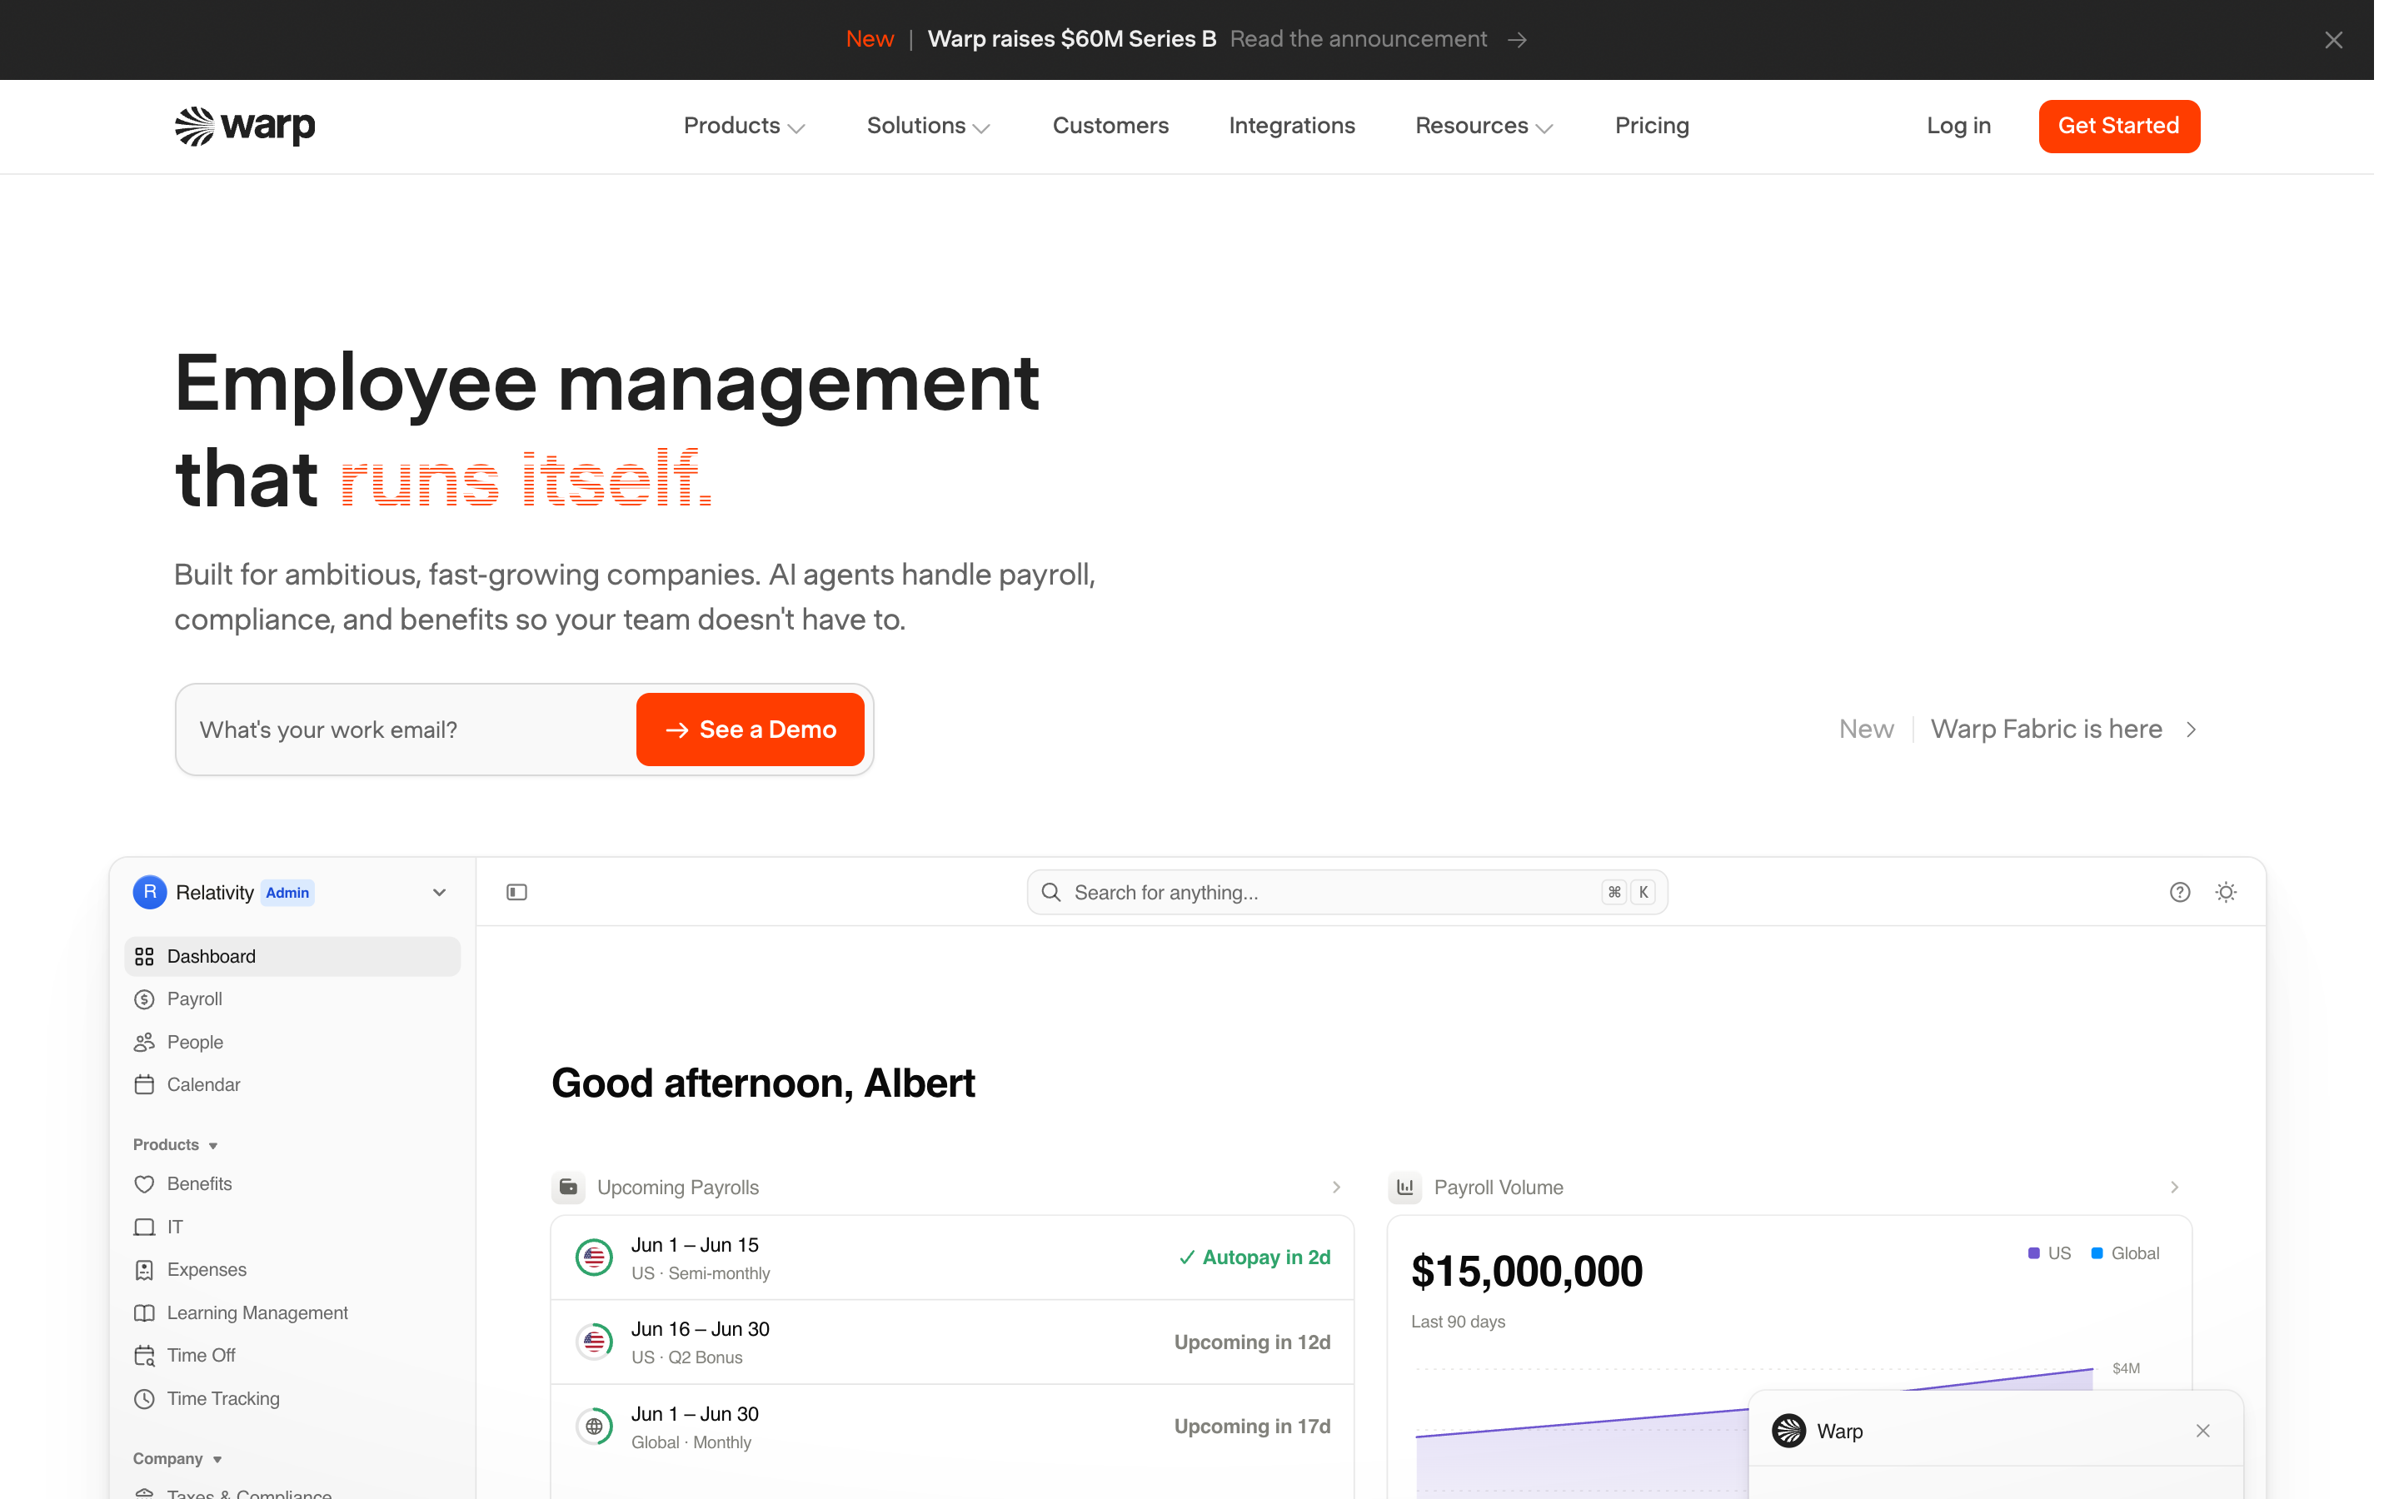This screenshot has height=1499, width=2399.
Task: Click the arrow next to Read the announcement
Action: pos(1517,40)
